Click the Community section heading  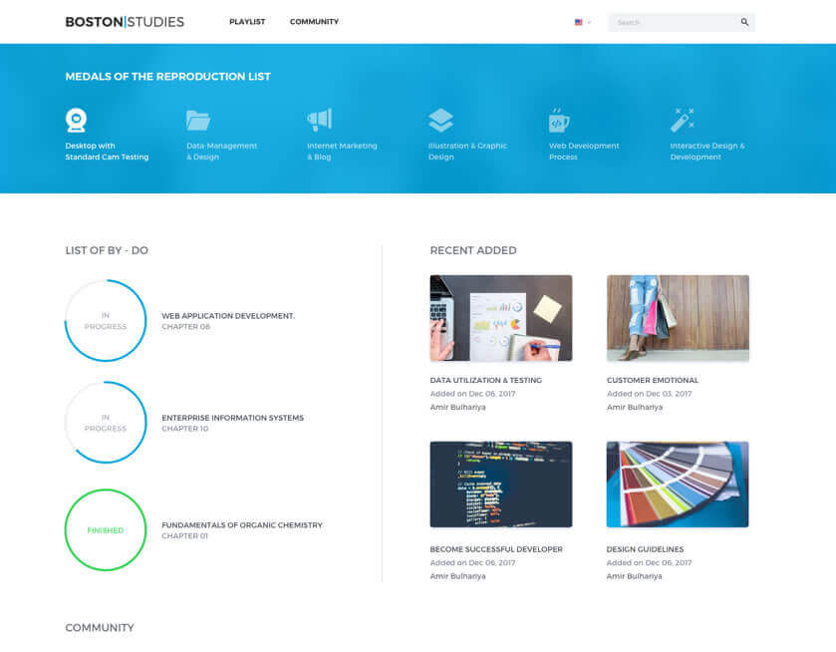click(x=100, y=627)
